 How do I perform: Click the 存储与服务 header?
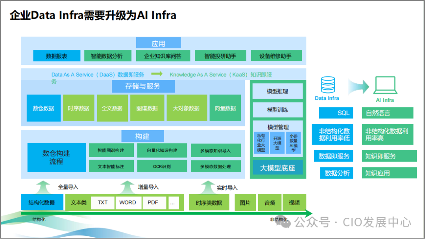click(x=143, y=86)
